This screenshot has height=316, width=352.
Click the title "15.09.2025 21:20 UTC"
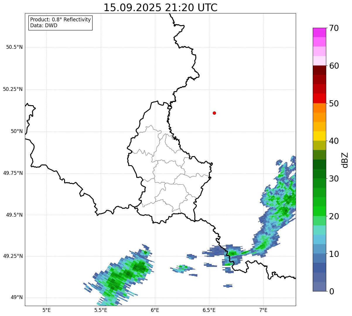(x=160, y=8)
